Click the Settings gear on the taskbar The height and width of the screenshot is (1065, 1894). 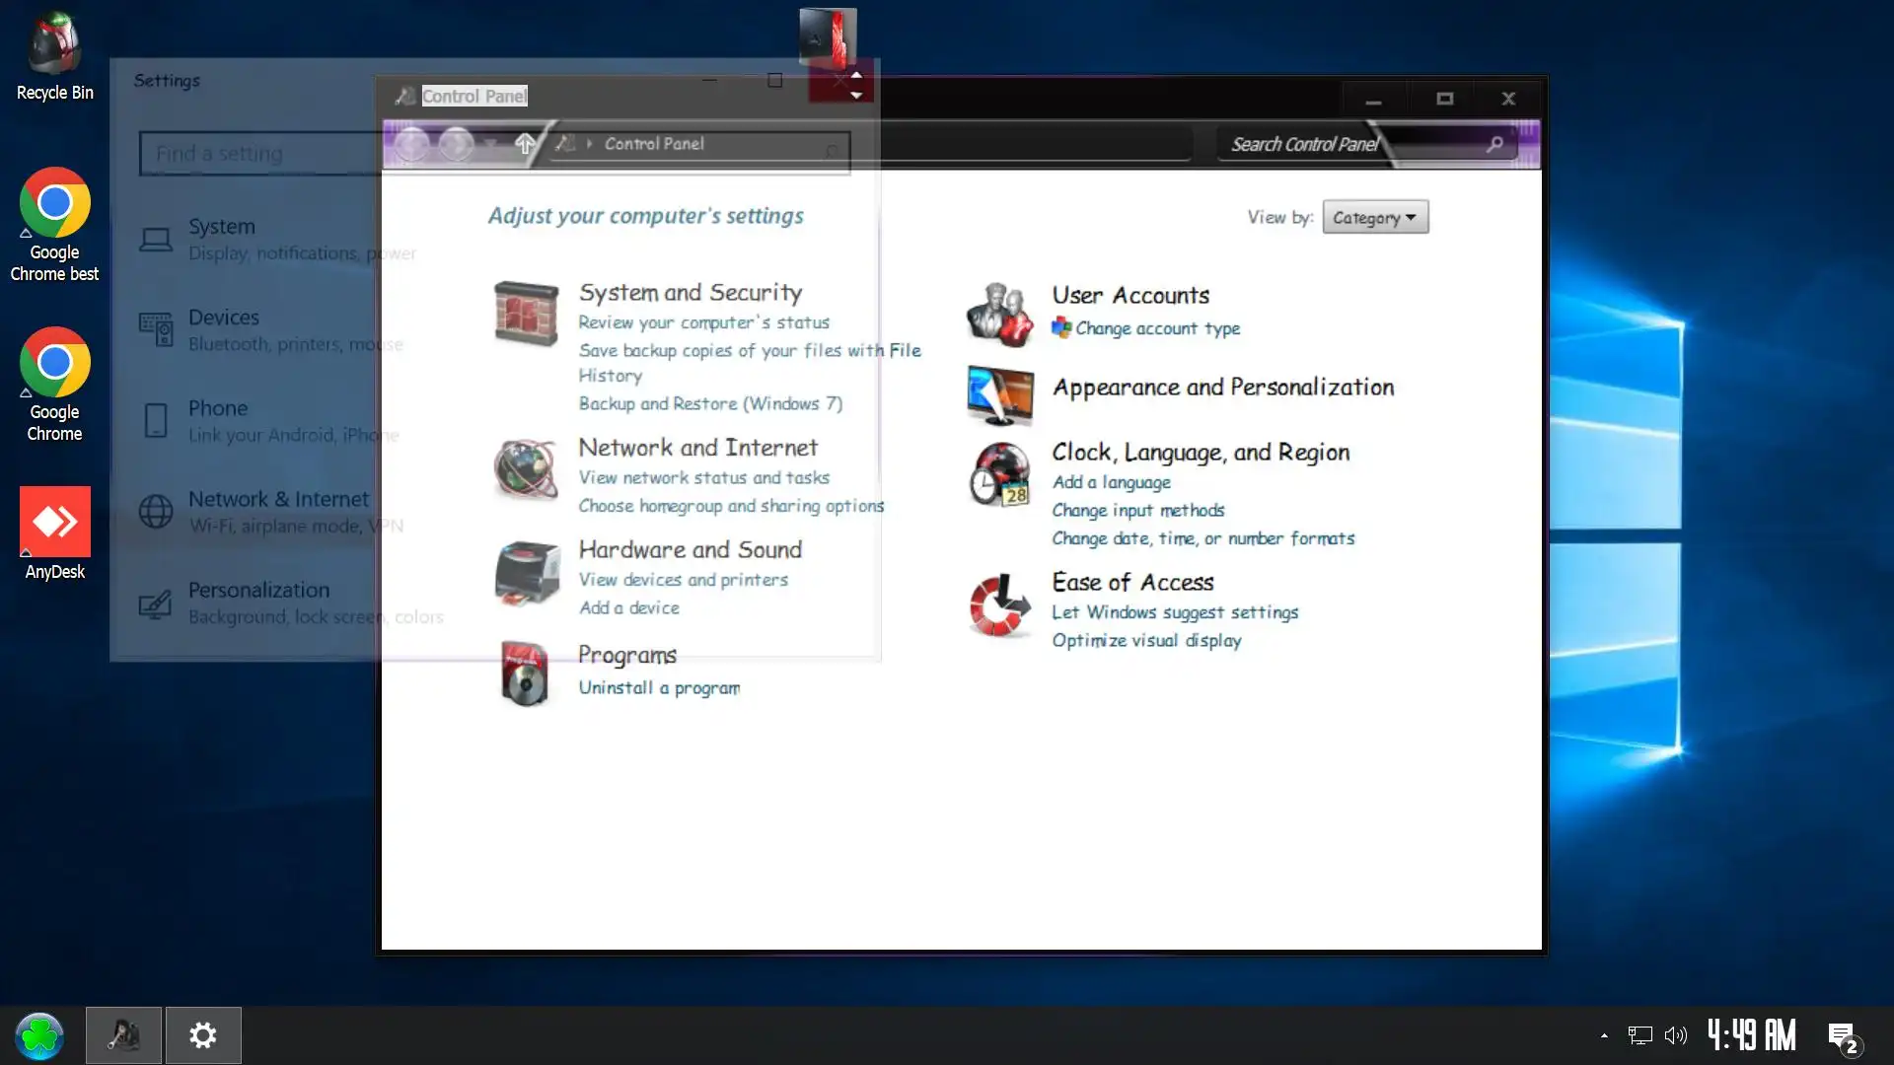click(203, 1035)
